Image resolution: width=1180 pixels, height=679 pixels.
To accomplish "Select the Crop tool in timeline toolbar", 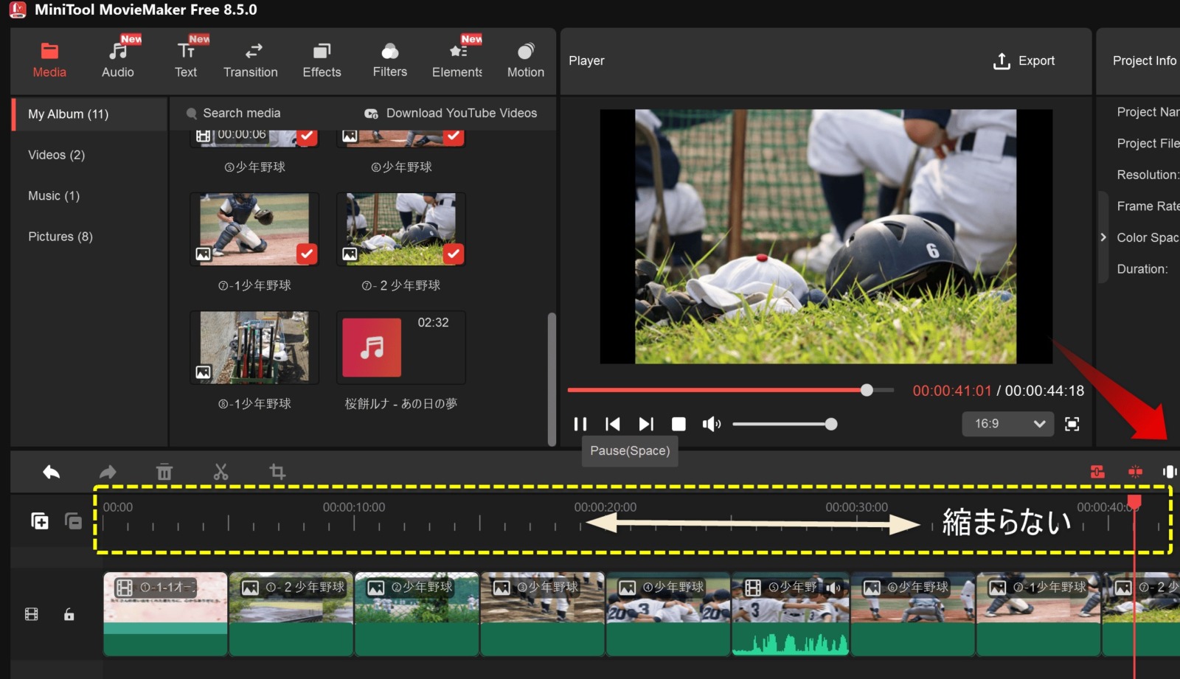I will [x=277, y=472].
